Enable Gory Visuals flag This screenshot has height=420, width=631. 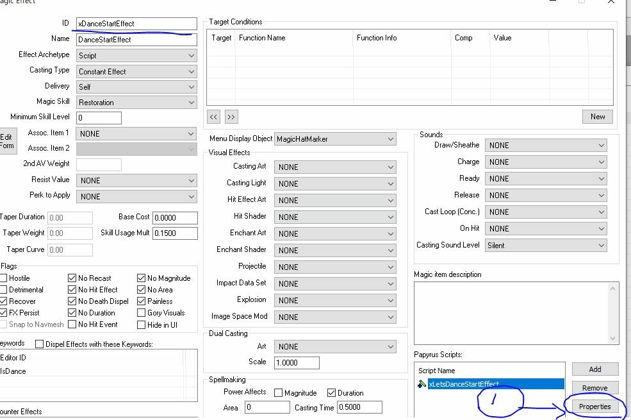[141, 313]
